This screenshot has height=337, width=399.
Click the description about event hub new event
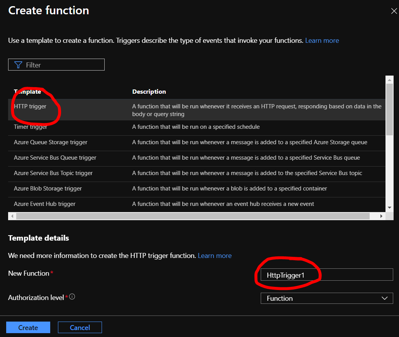(x=223, y=204)
